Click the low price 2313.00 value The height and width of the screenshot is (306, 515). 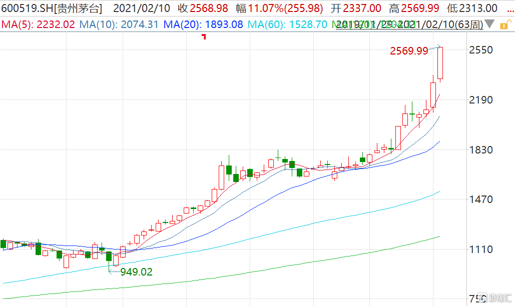coord(478,8)
